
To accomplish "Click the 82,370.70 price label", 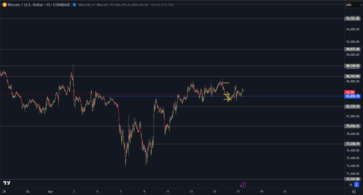I will point(353,107).
